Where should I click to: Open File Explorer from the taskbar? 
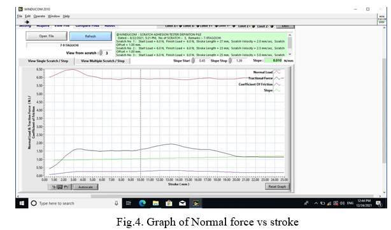[x=155, y=203]
